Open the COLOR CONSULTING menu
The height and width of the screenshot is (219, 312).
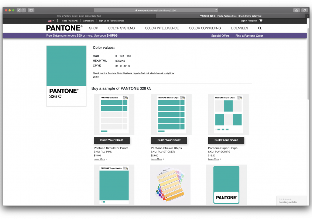(205, 28)
